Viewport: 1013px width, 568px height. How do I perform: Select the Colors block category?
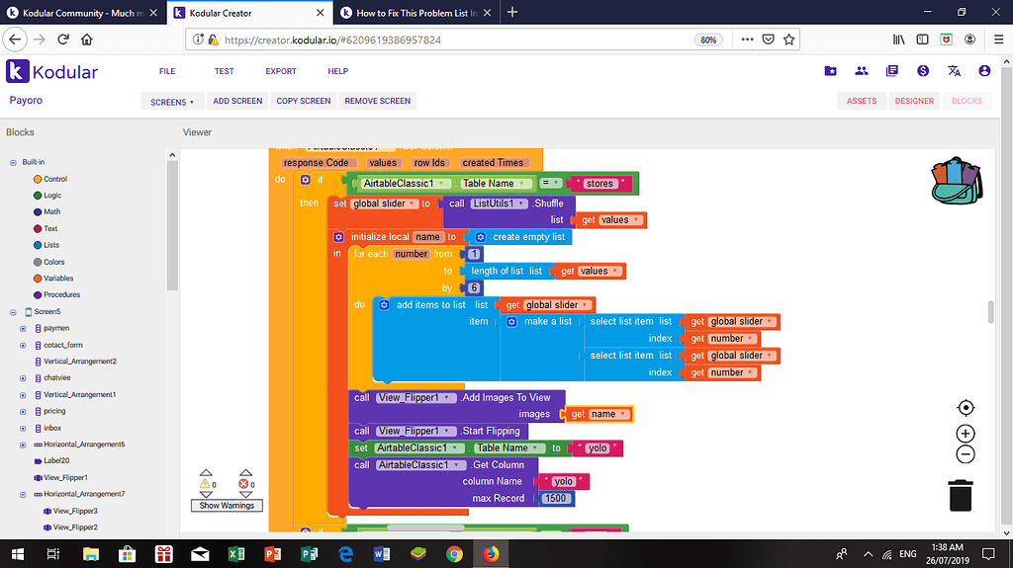53,262
